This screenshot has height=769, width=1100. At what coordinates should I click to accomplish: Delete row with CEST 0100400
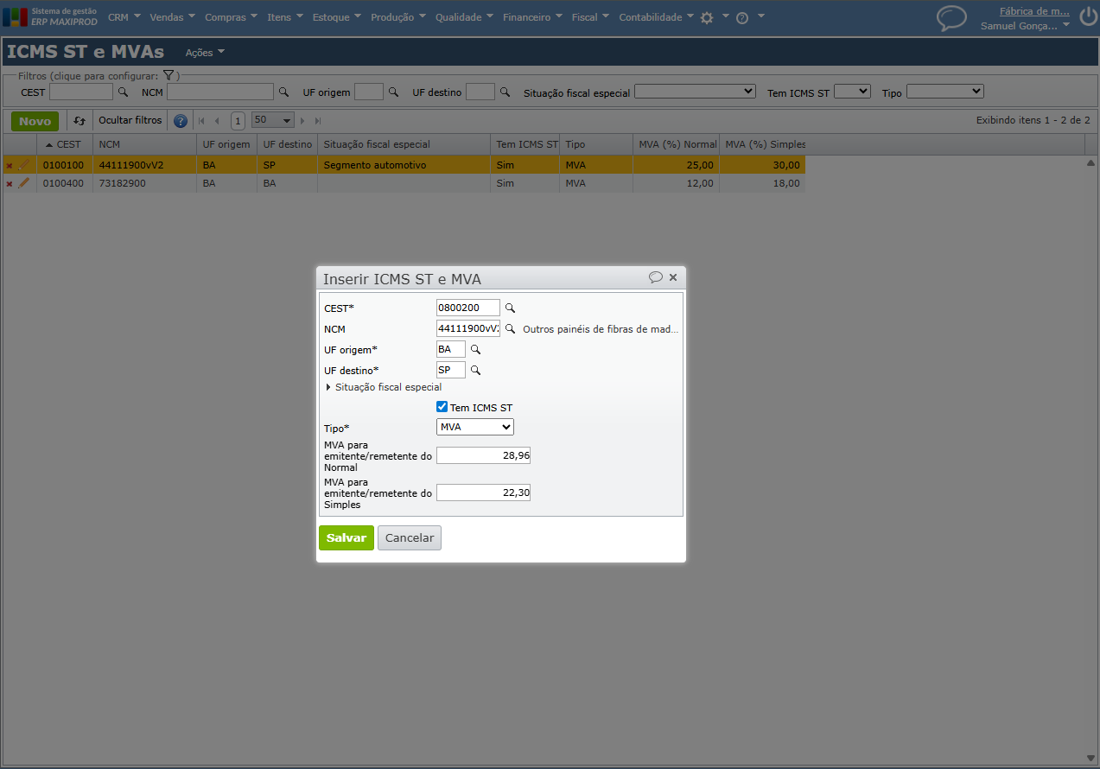tap(10, 184)
